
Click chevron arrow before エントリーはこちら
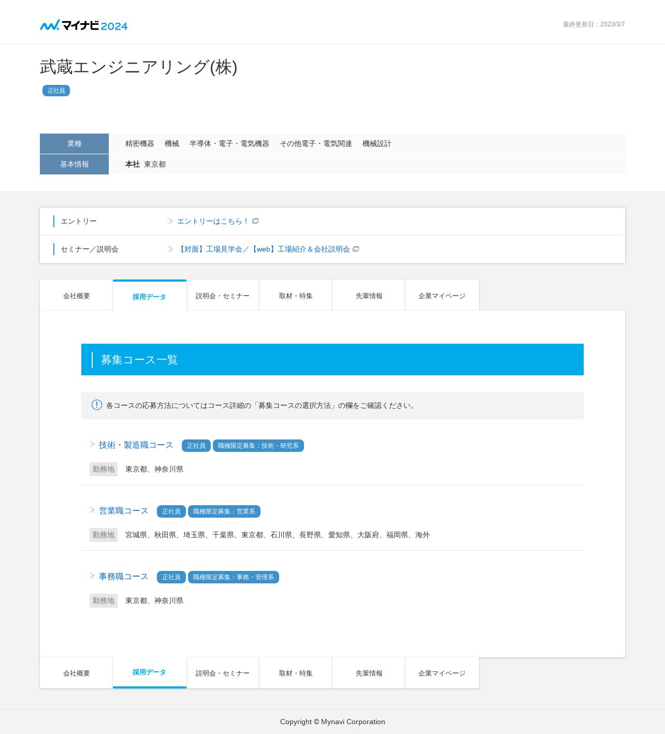(x=170, y=221)
